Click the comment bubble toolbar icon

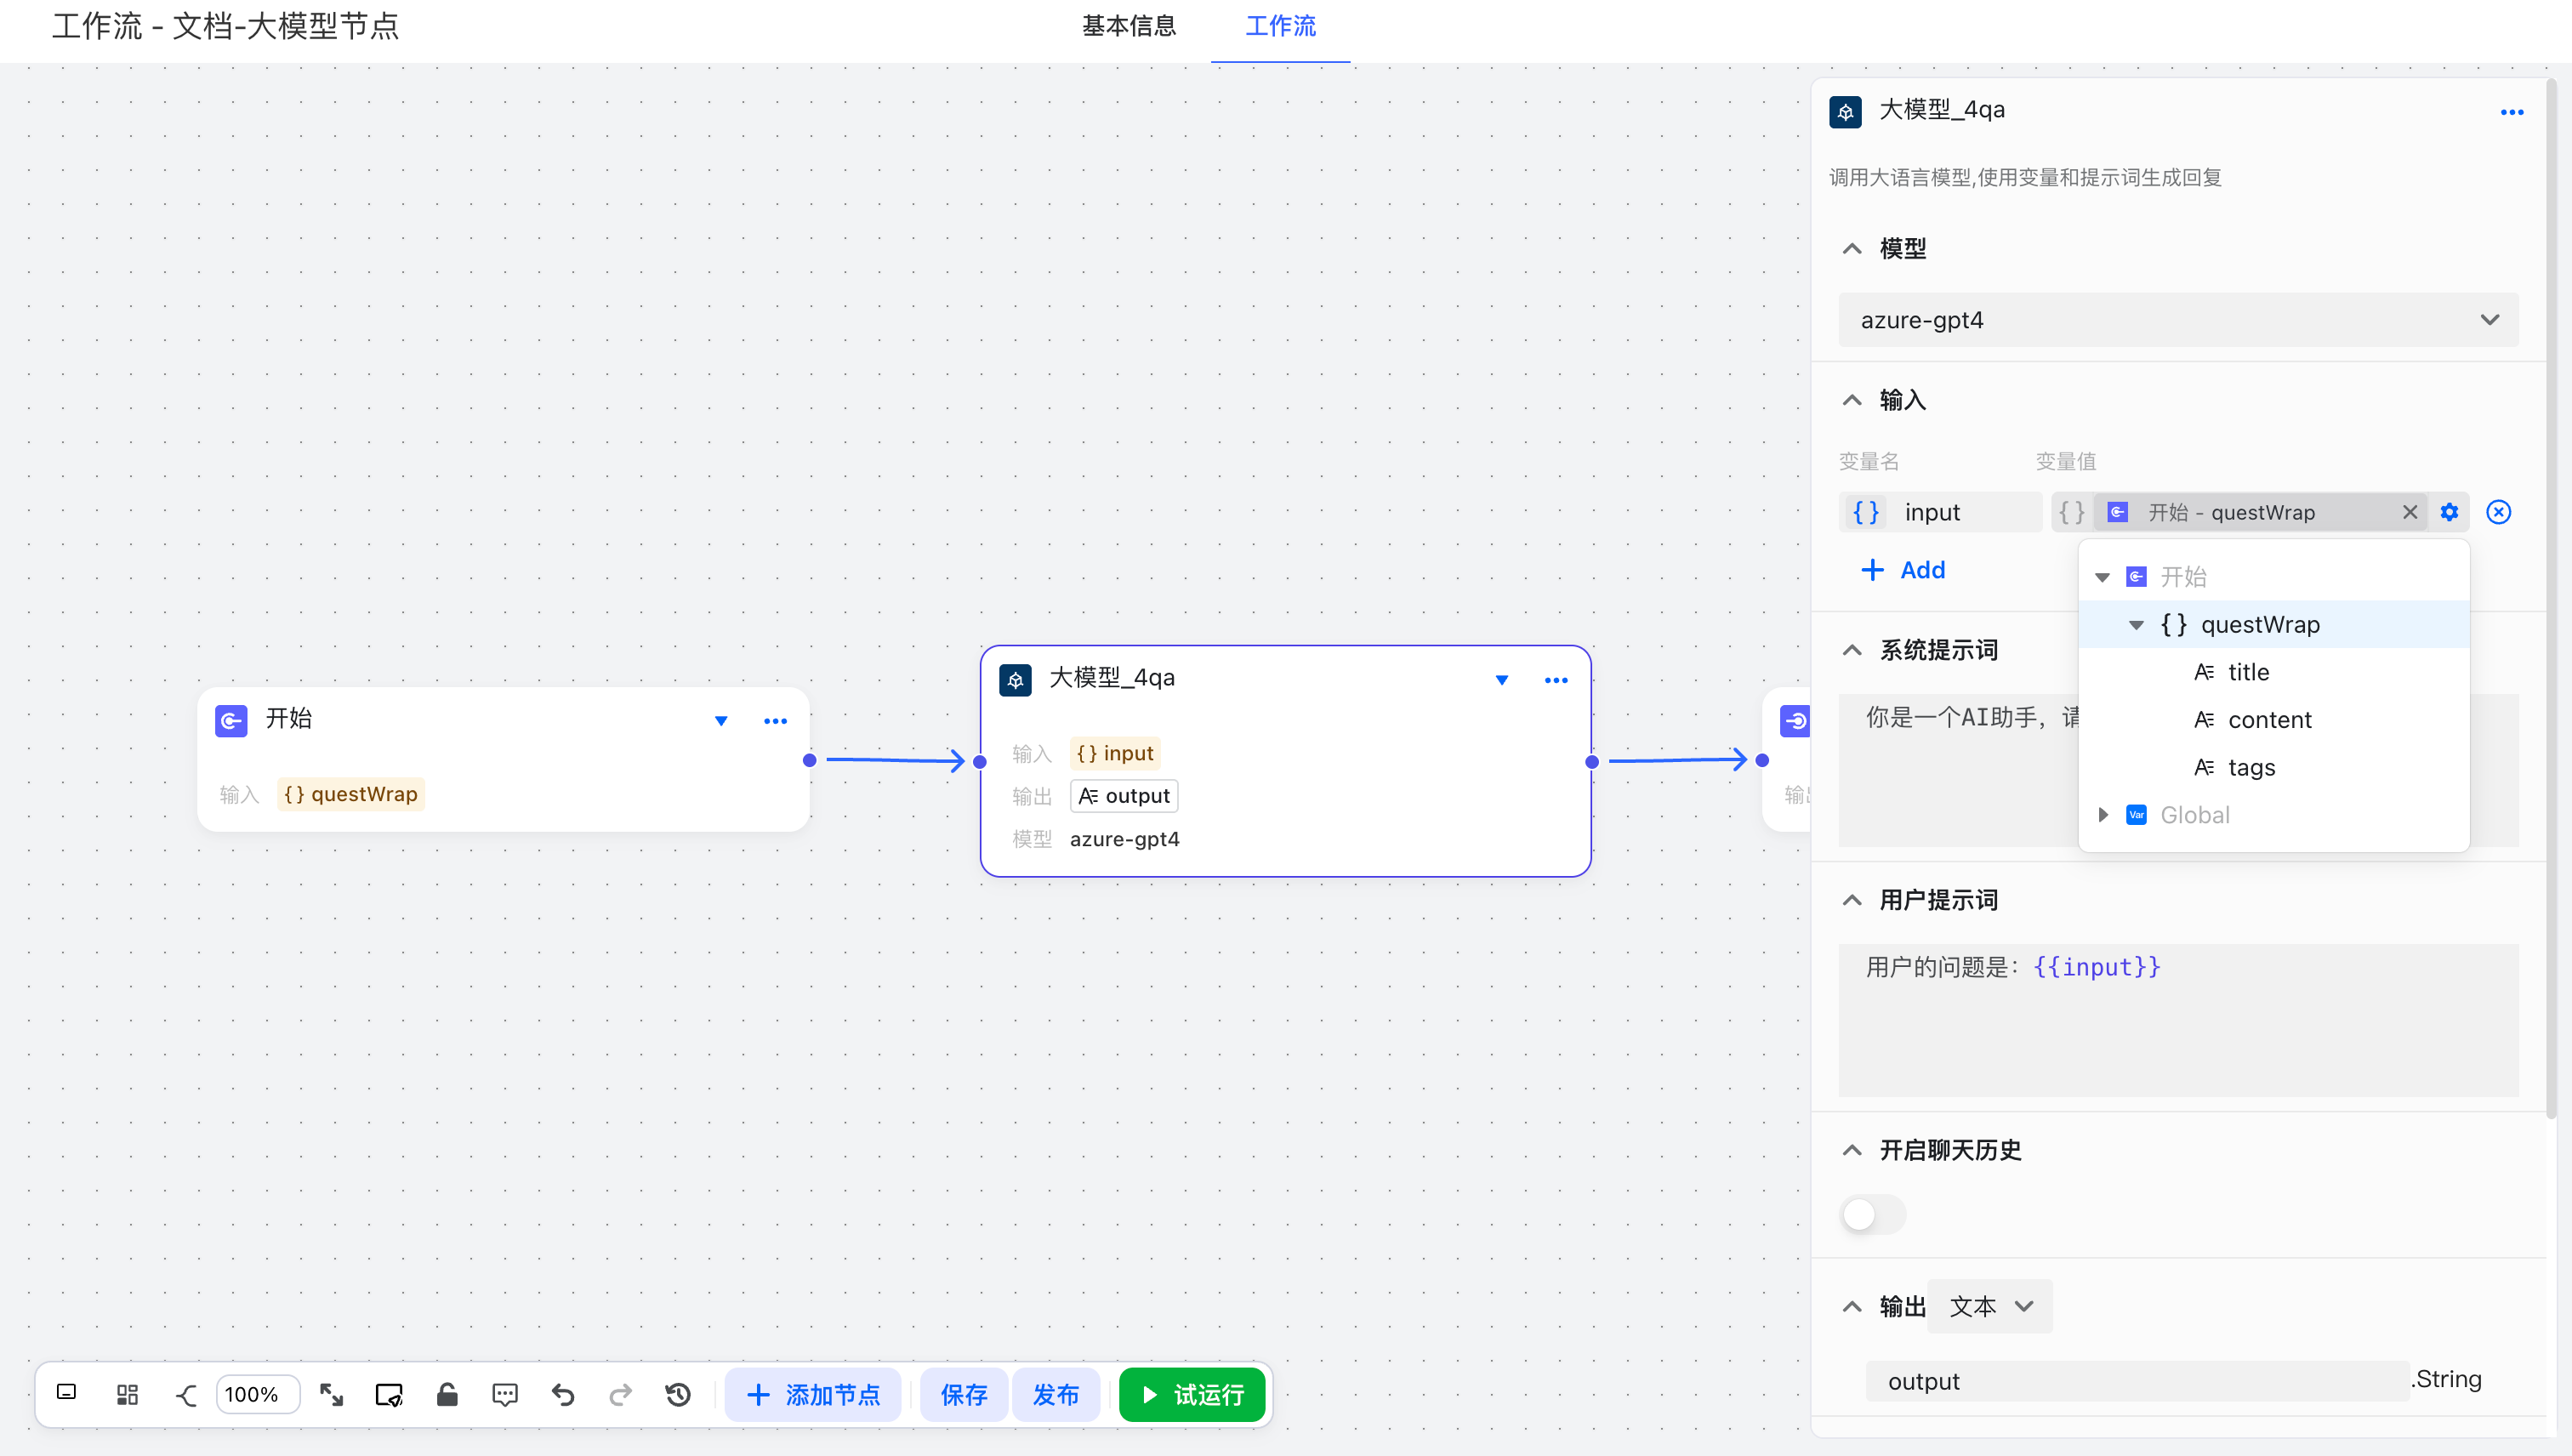coord(505,1394)
